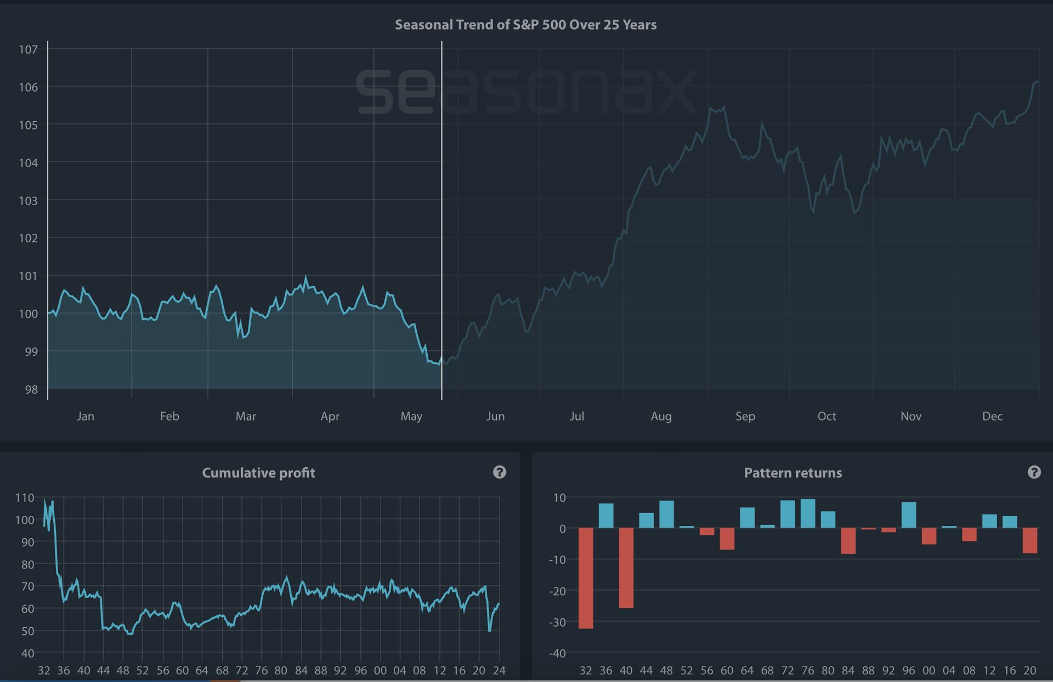The width and height of the screenshot is (1053, 682).
Task: Click the red 1960 bar in Pattern returns
Action: click(x=727, y=538)
